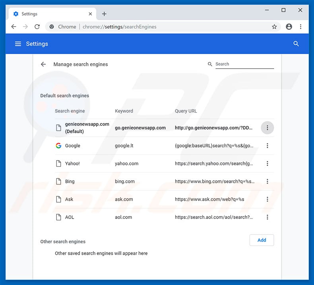
Task: Select the bing.com keyword
Action: 124,181
